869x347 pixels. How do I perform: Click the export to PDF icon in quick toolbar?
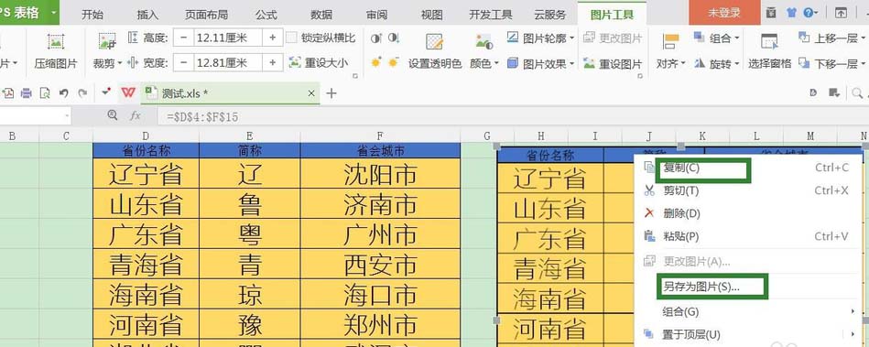pyautogui.click(x=8, y=93)
